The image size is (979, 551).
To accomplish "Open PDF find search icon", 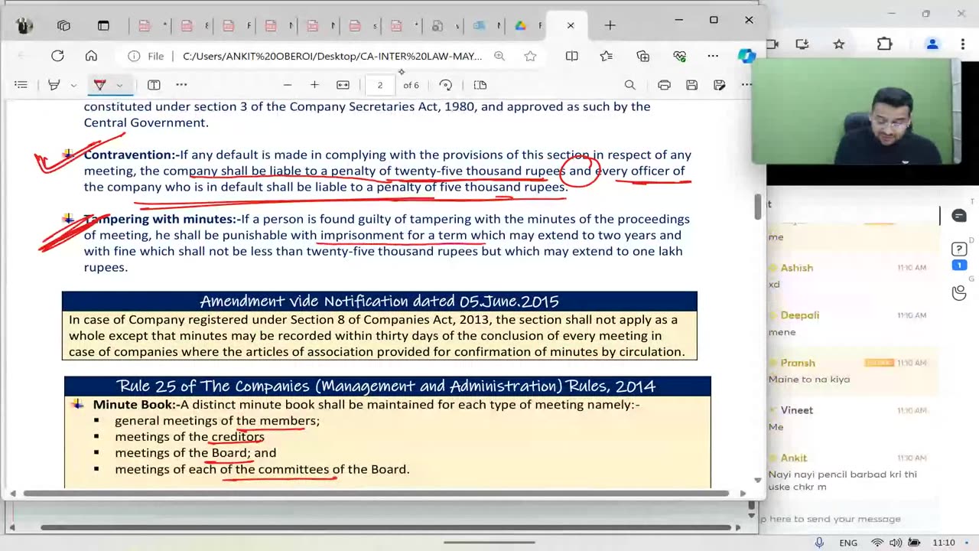I will click(630, 85).
